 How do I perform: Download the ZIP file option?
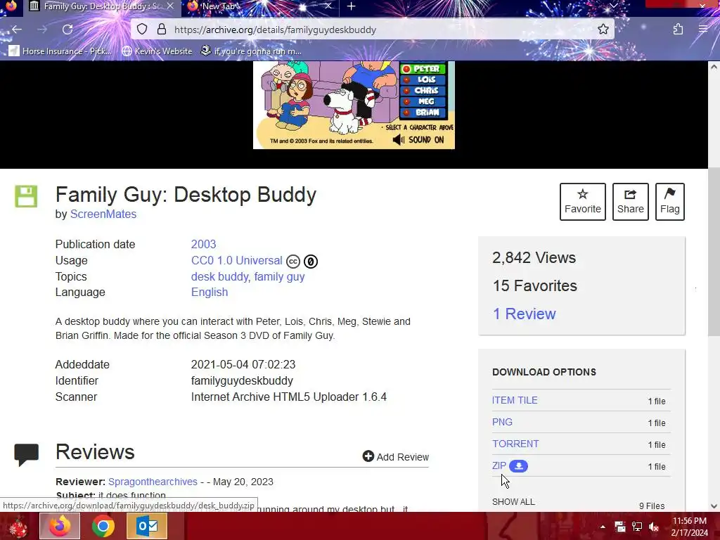tap(499, 465)
